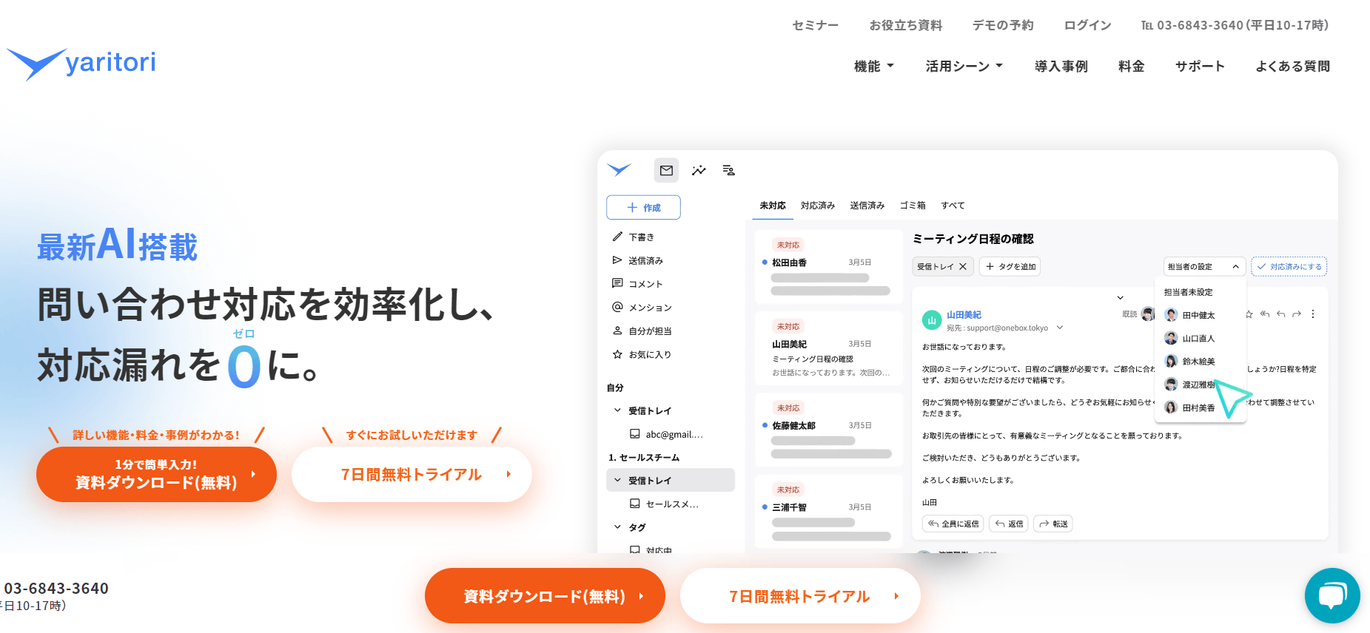Expand the 機能 dropdown menu
The width and height of the screenshot is (1370, 633).
click(874, 67)
